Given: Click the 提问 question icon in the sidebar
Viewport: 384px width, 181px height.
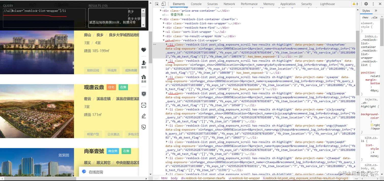Looking at the screenshot, I should pyautogui.click(x=144, y=64).
